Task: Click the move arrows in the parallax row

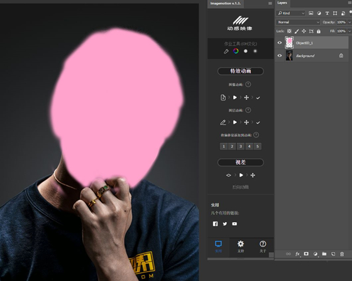Action: tap(253, 175)
